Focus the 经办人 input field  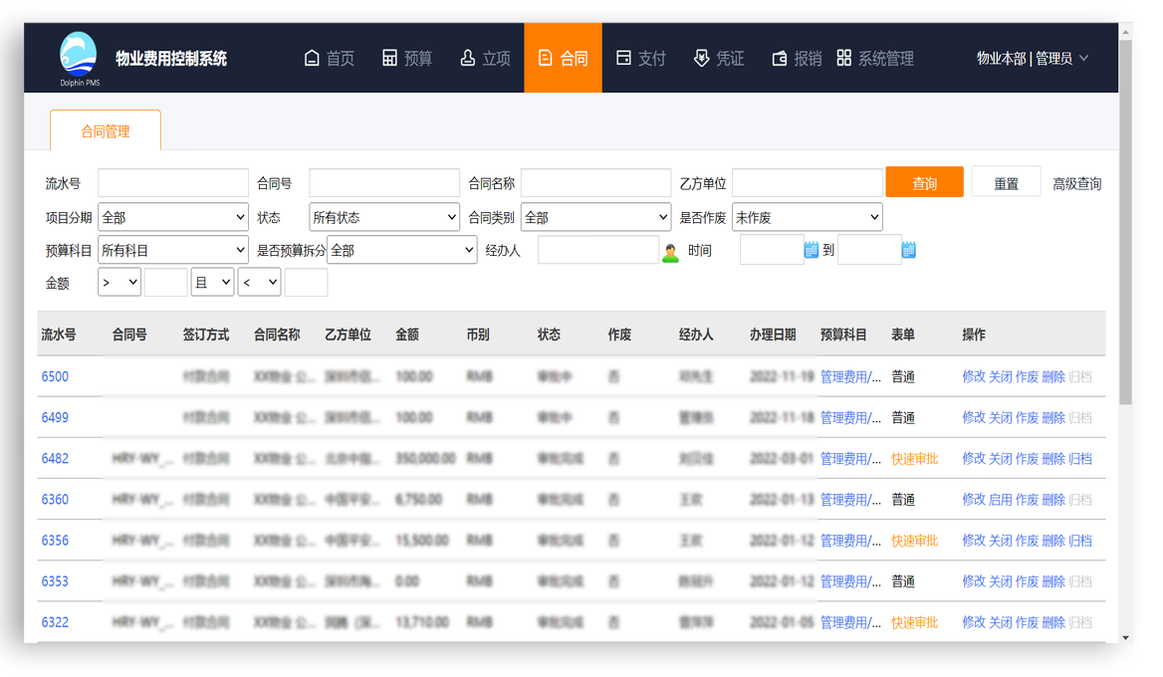click(597, 251)
